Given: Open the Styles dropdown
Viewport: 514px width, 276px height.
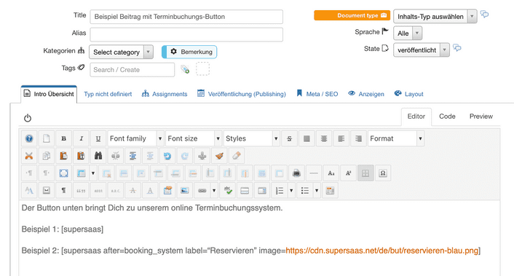Looking at the screenshot, I should (x=251, y=138).
